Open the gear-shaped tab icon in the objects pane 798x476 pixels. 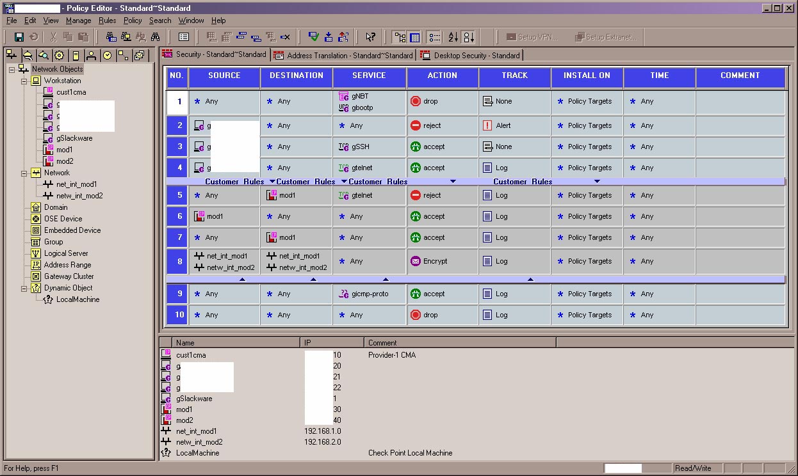tap(60, 56)
